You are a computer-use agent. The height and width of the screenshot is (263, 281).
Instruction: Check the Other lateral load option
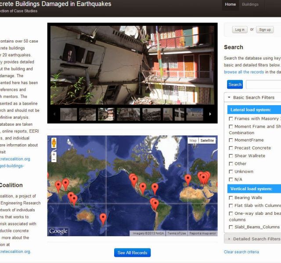coord(231,163)
